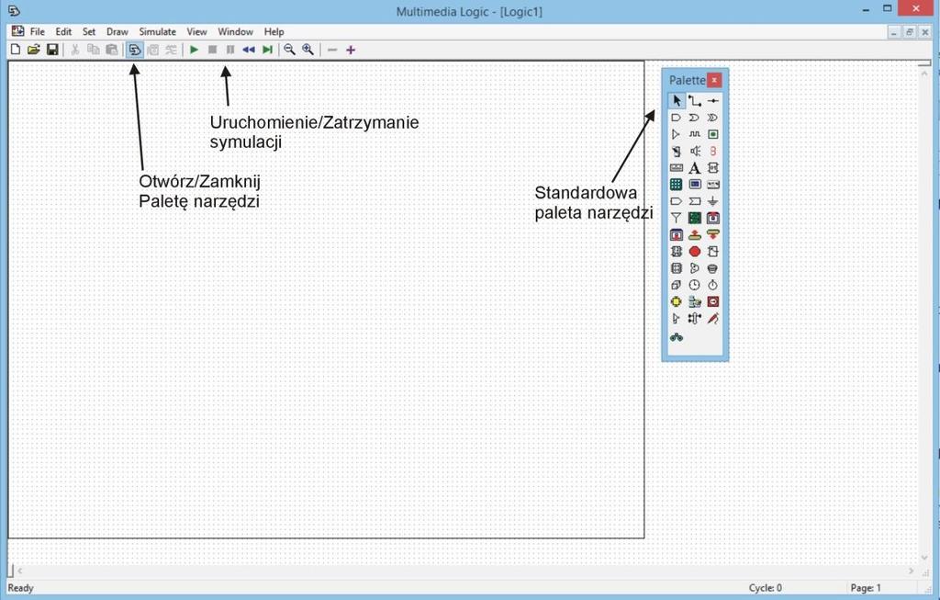940x600 pixels.
Task: Pick the red down-arrow component in Palette
Action: click(712, 234)
